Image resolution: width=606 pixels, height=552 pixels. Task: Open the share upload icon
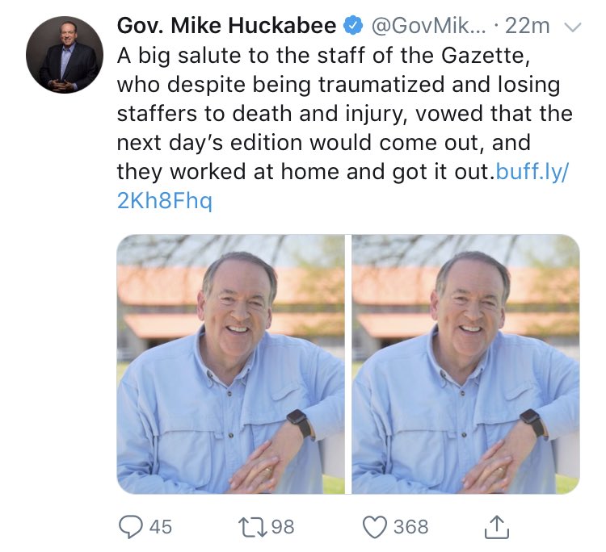point(497,526)
